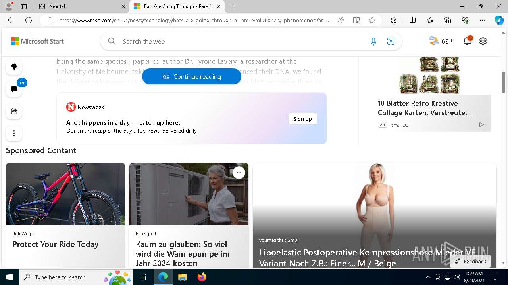Screen dimensions: 508x285
Task: Open the Feedback button
Action: point(470,261)
